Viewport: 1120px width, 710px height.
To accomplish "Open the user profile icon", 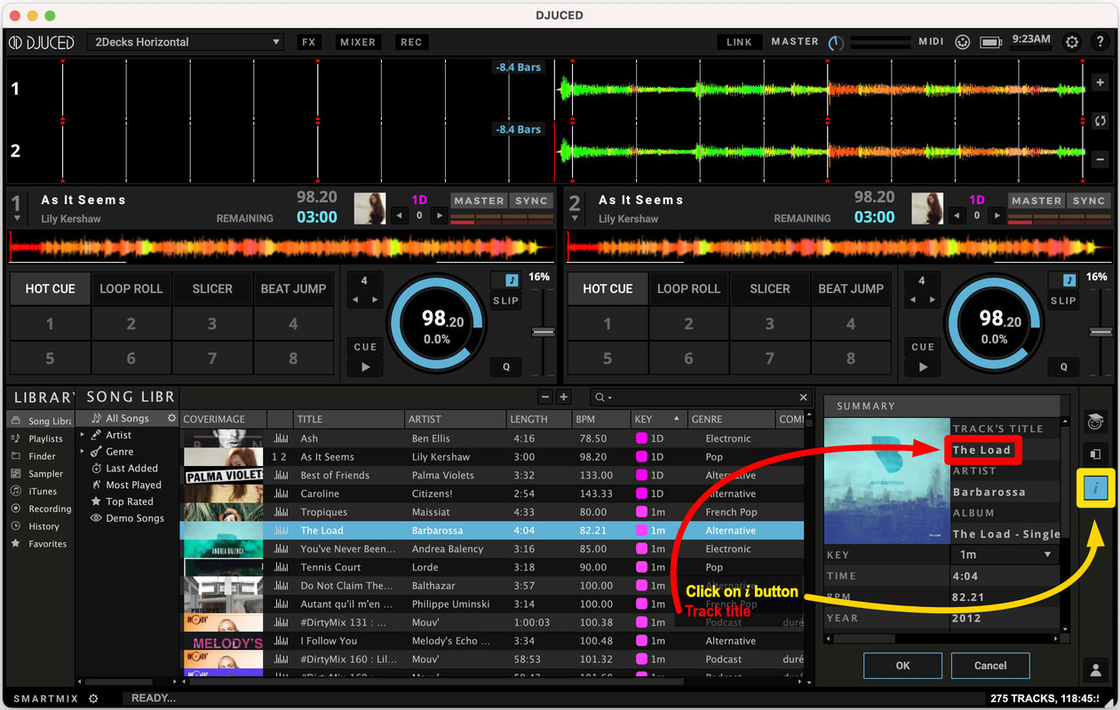I will tap(1096, 670).
